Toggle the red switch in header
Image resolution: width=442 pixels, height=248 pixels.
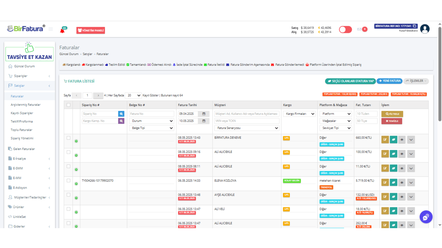coord(345,29)
